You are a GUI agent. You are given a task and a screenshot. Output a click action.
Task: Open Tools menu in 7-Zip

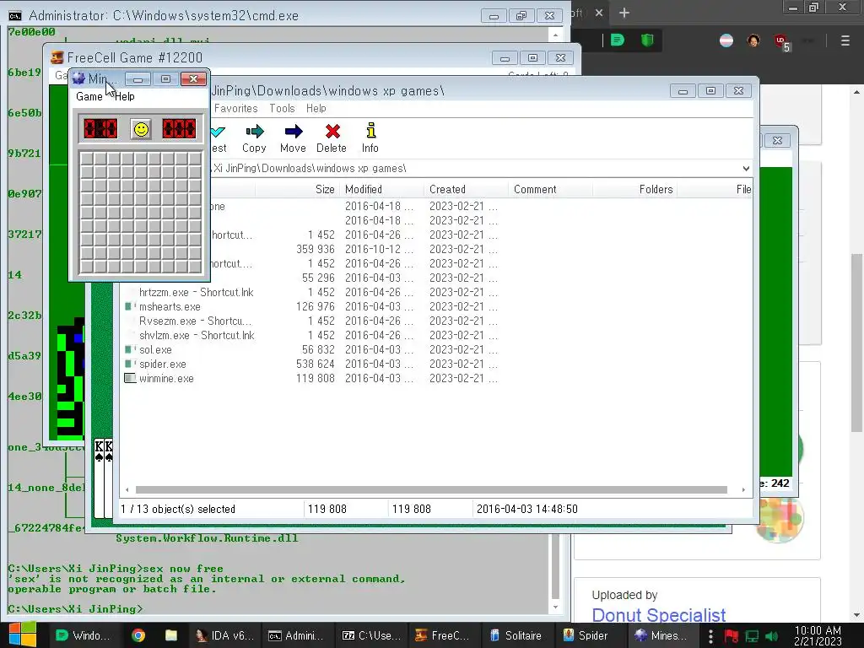282,109
